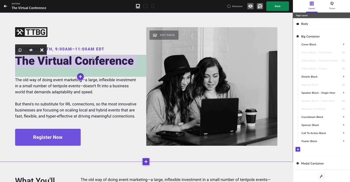Add a block via sidebar plus button
This screenshot has width=350, height=182.
tap(298, 149)
